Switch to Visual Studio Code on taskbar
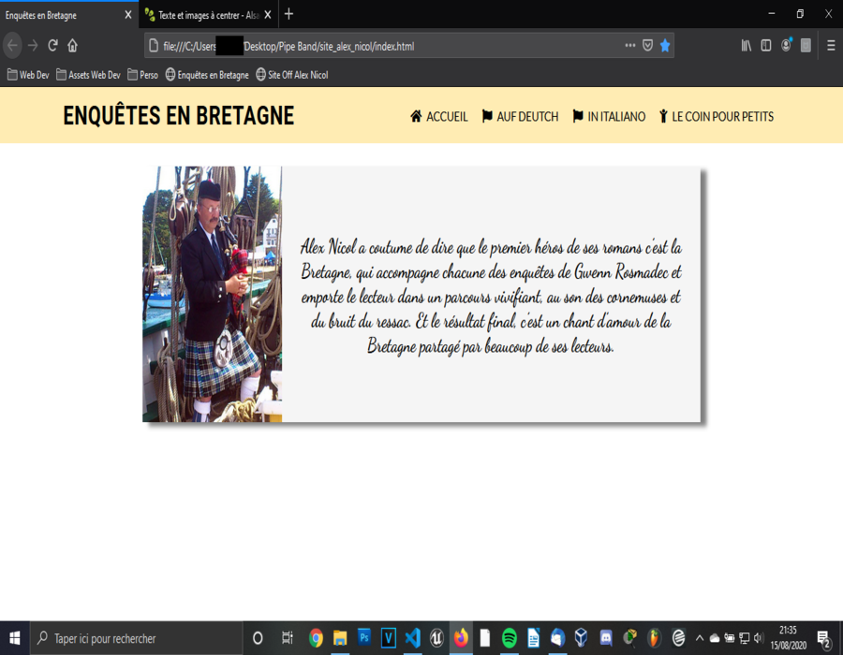The image size is (843, 655). 412,638
